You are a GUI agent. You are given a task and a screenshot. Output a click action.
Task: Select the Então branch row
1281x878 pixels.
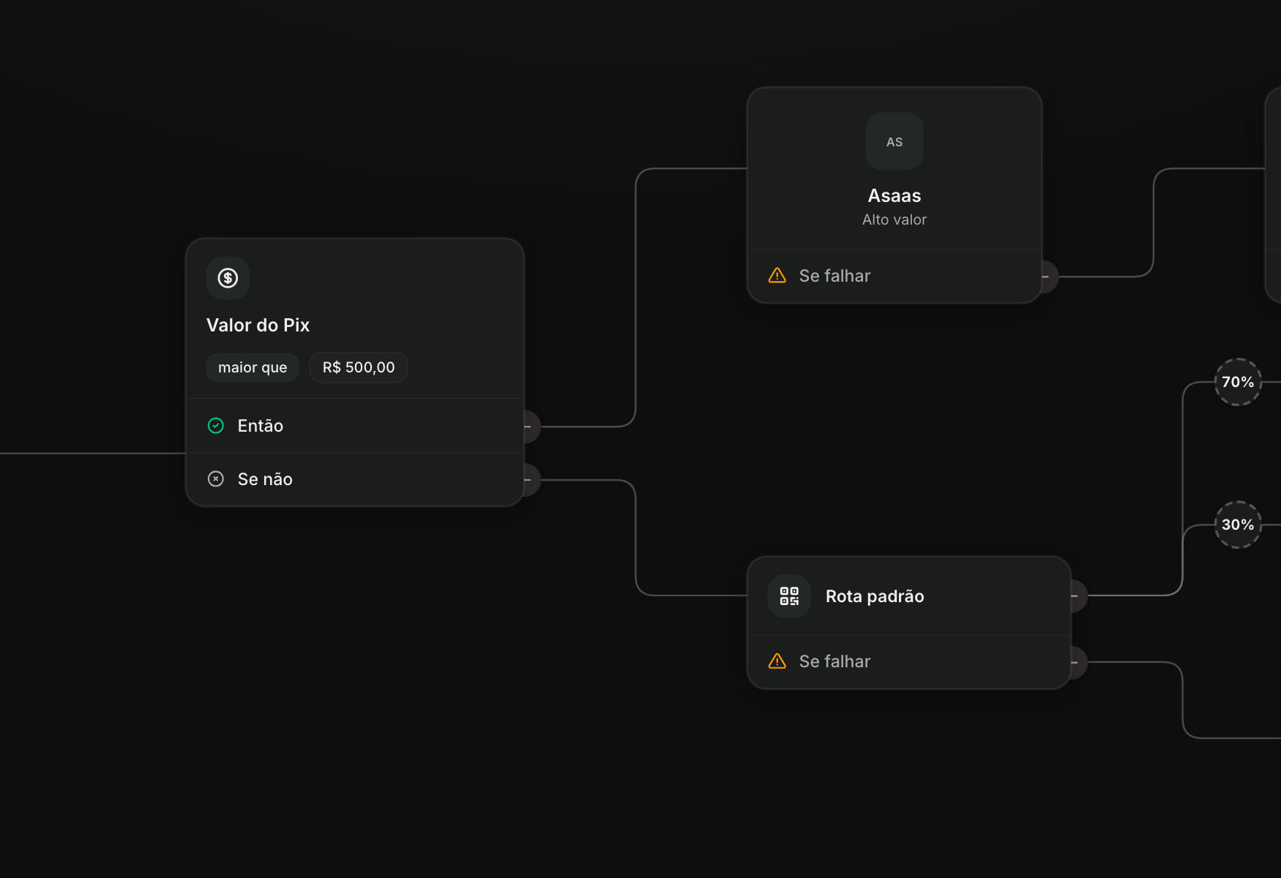coord(355,426)
